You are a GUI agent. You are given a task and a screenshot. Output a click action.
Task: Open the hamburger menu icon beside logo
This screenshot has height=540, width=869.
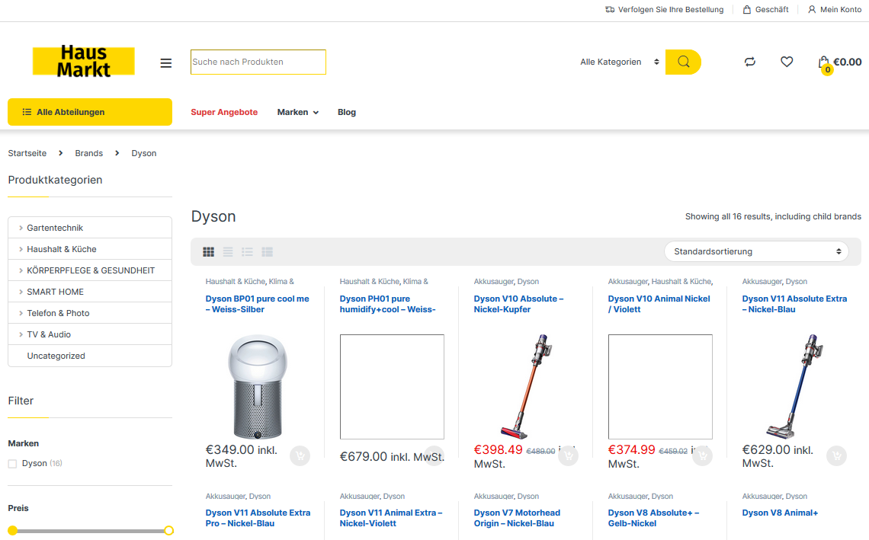[x=165, y=63]
